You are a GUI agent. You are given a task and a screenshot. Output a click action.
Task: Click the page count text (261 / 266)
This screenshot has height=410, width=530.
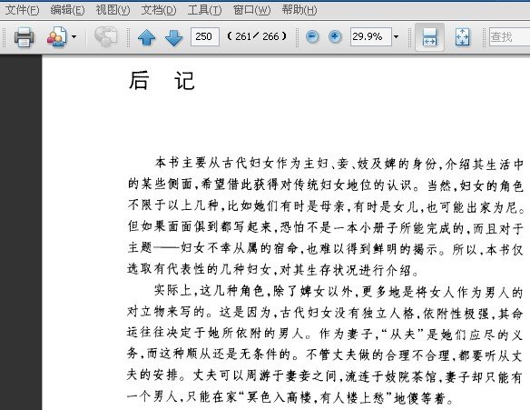(257, 36)
